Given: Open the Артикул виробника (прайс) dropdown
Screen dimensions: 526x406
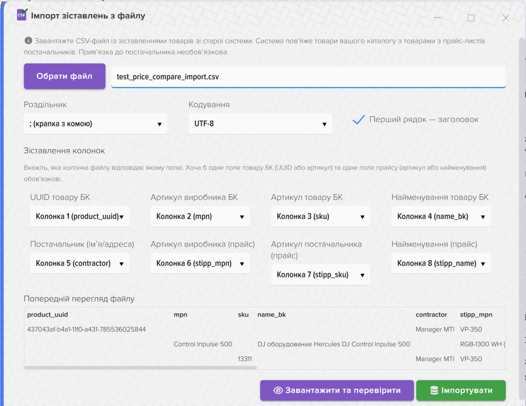Looking at the screenshot, I should point(200,264).
